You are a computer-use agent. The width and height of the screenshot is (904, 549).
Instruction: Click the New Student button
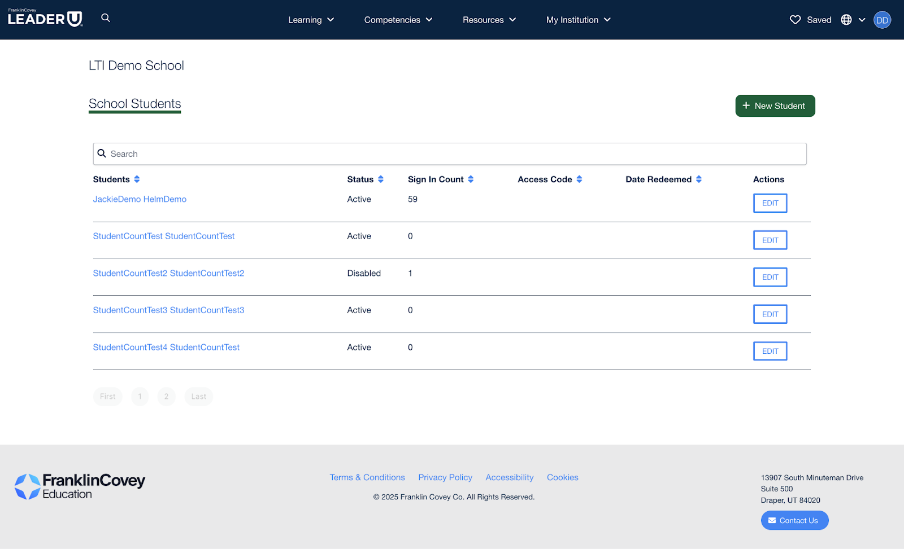click(775, 106)
